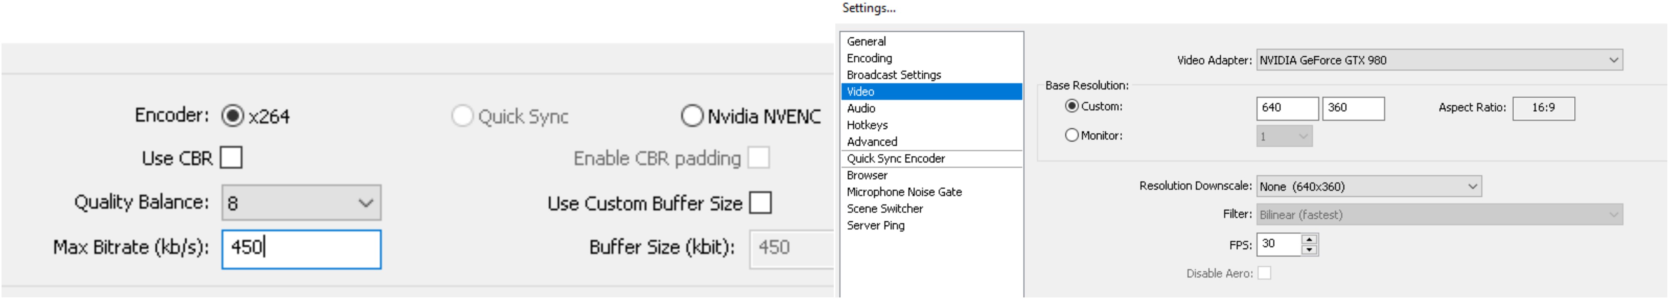Tick the Use Custom Buffer Size checkbox
The image size is (1669, 299).
[x=760, y=203]
